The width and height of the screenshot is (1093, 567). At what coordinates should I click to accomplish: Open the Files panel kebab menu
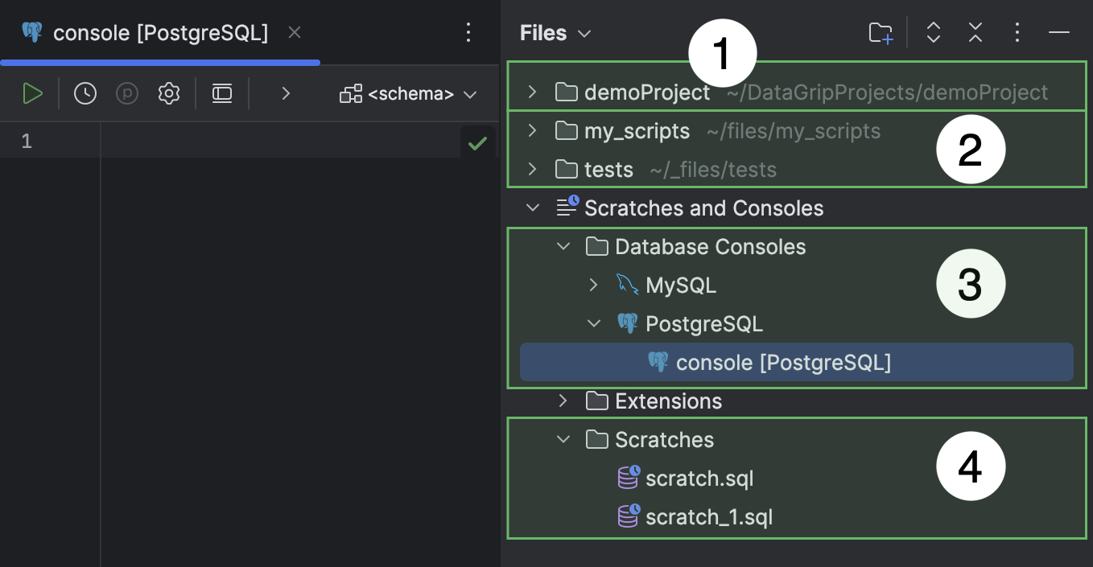point(1017,33)
